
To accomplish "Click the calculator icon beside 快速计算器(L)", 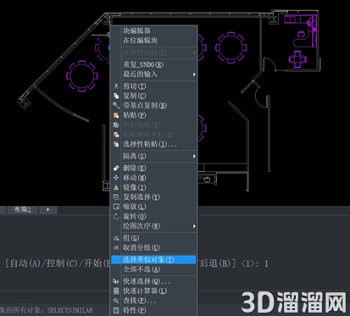I will point(116,291).
